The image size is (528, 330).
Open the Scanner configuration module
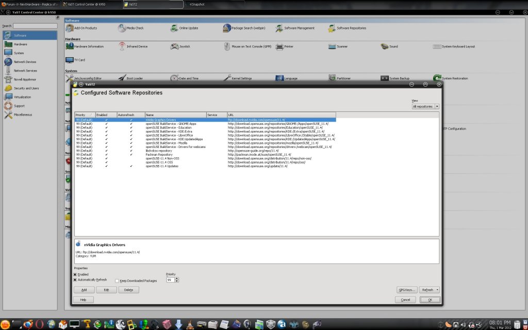point(338,46)
